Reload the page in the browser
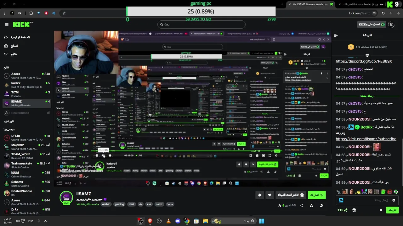403x226 pixels. 383,13
